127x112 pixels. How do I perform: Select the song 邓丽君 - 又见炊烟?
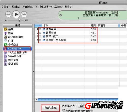(56, 40)
